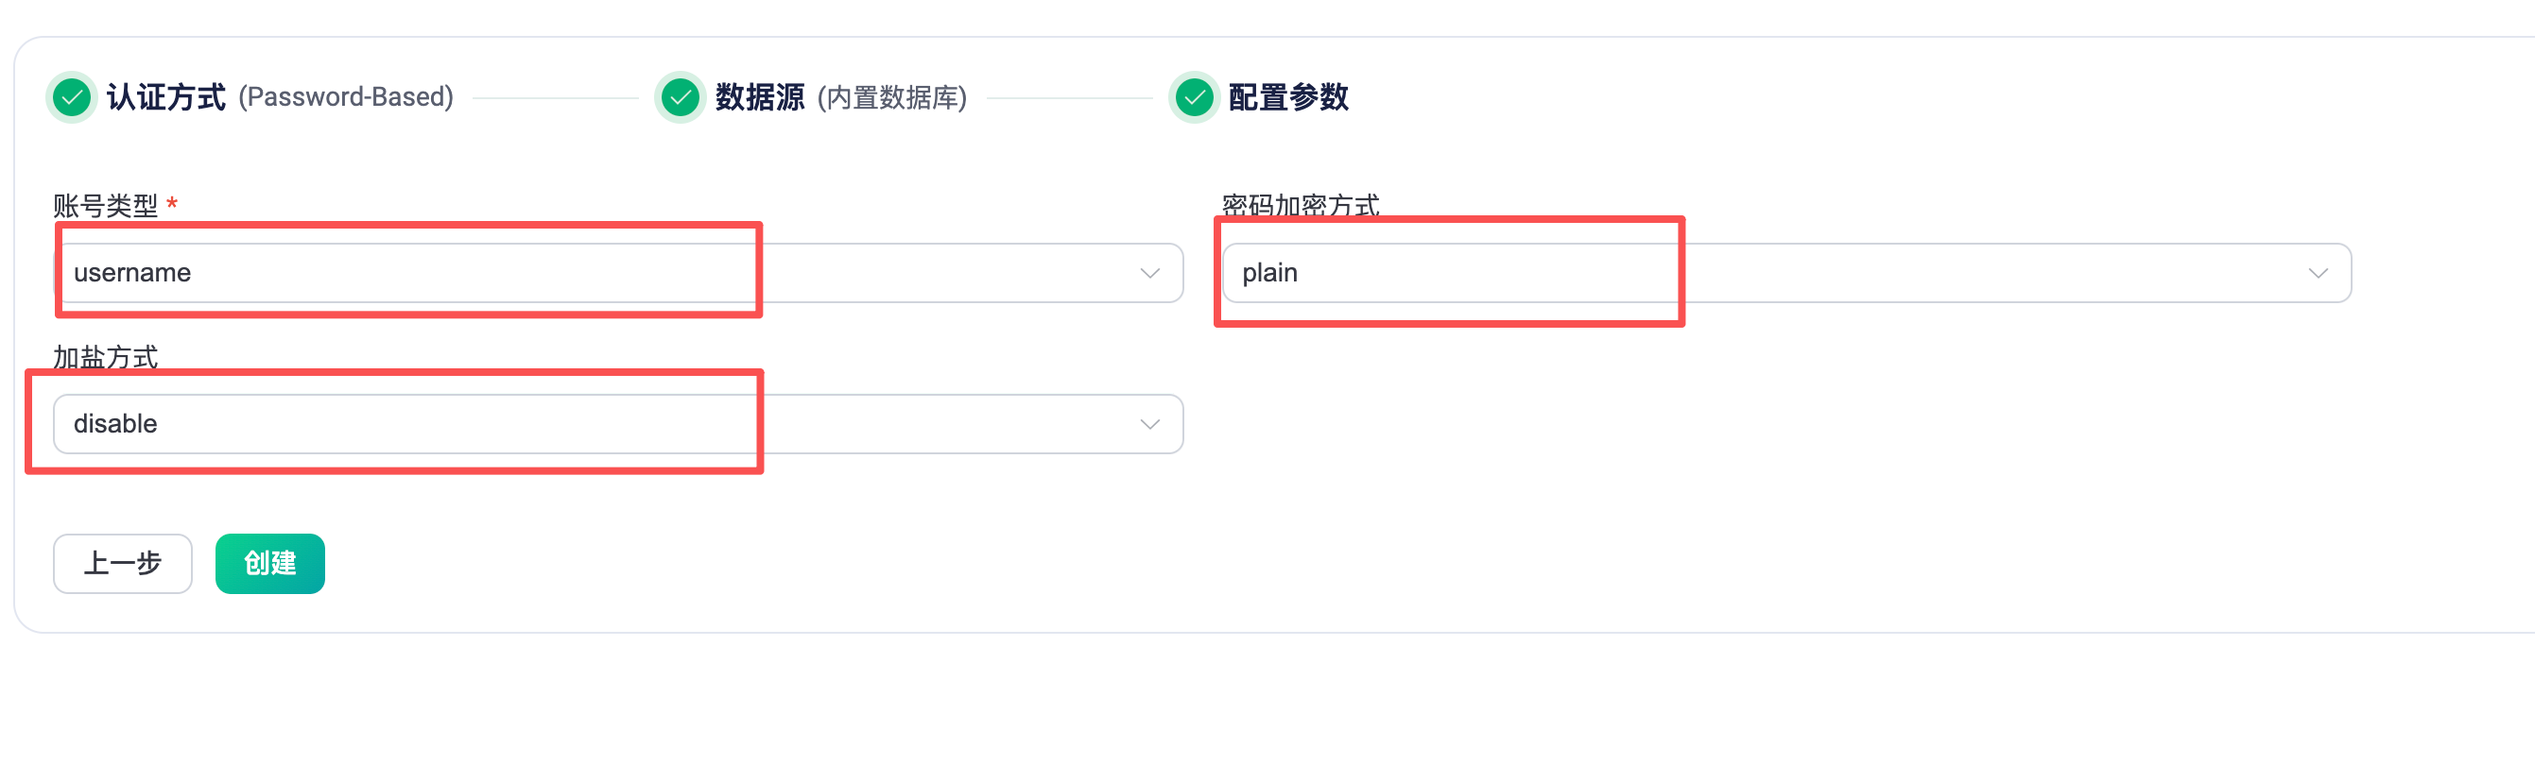Go to the 认证方式 step title
The width and height of the screenshot is (2535, 782).
click(166, 97)
